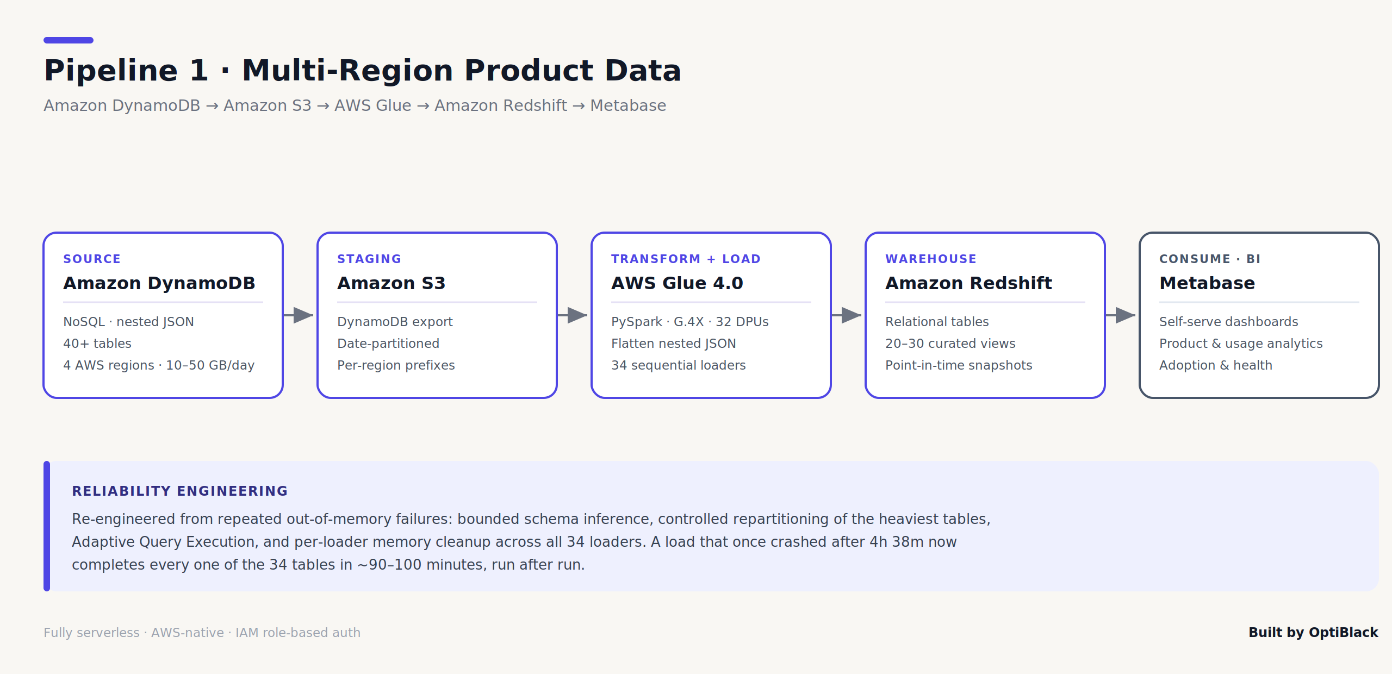Click the "Adoption & health" line
Screen dimensions: 1392x674
(x=1216, y=365)
